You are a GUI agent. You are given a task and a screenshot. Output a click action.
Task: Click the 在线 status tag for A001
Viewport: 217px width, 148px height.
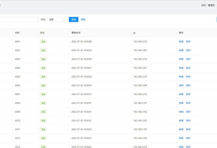(43, 41)
